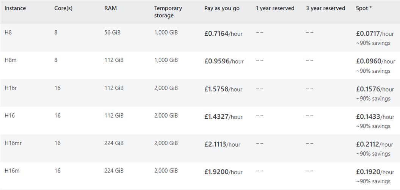The width and height of the screenshot is (400, 190).
Task: Click the £0.1920/hour spot price
Action: 375,172
